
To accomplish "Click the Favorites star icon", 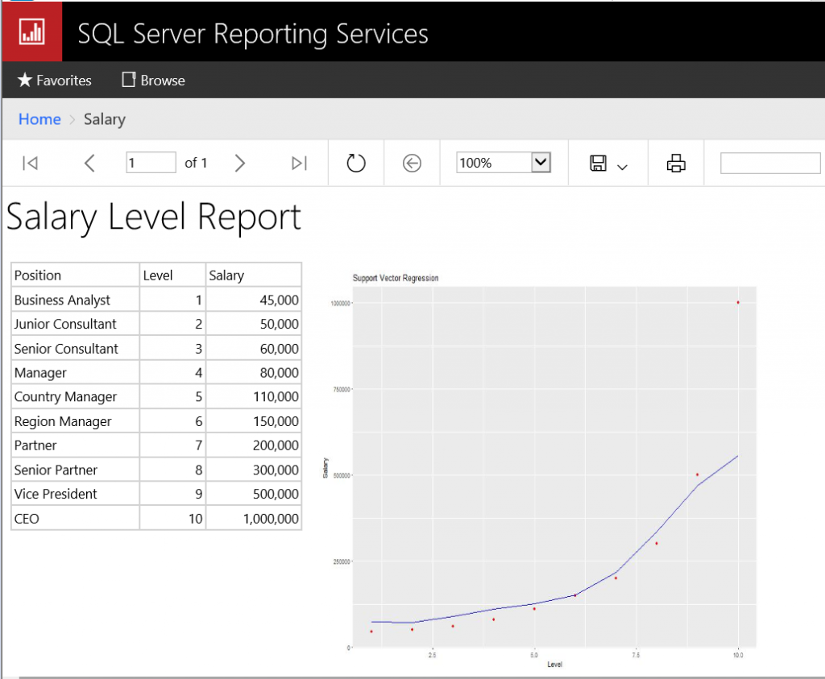I will 25,80.
